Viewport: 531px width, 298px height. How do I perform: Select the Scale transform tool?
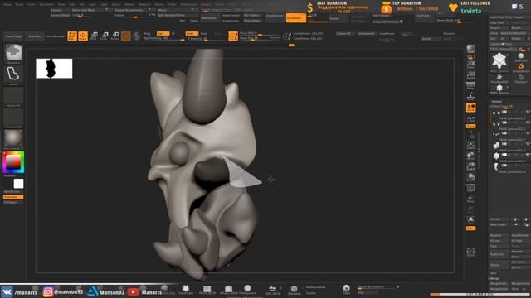105,36
